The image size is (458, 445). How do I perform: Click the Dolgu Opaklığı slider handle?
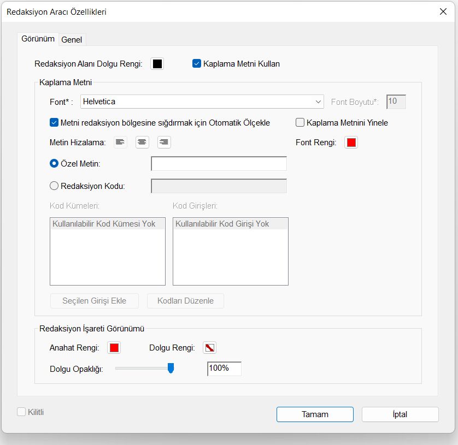tap(171, 369)
